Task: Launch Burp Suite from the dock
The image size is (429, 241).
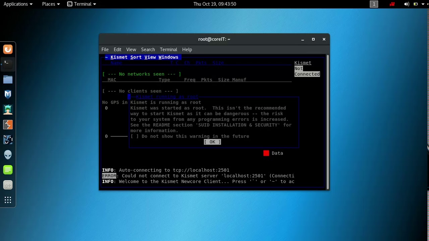Action: (8, 125)
